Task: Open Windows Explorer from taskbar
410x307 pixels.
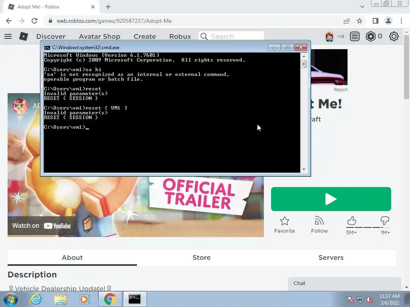Action: (x=60, y=299)
